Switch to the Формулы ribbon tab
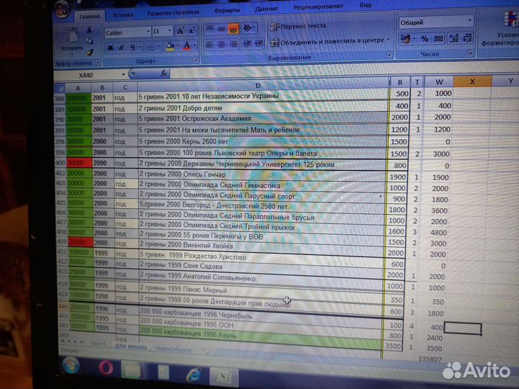This screenshot has width=519, height=389. pos(227,12)
